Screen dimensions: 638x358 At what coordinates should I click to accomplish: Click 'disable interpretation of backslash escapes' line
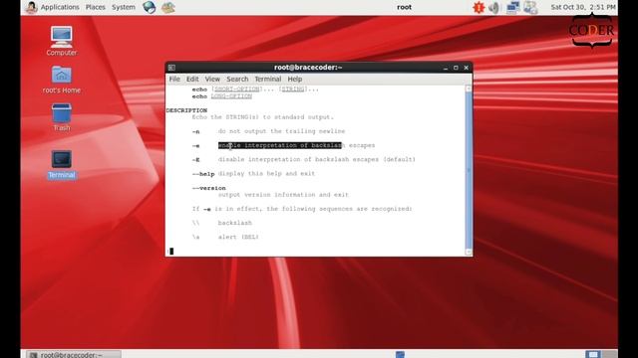pyautogui.click(x=317, y=159)
